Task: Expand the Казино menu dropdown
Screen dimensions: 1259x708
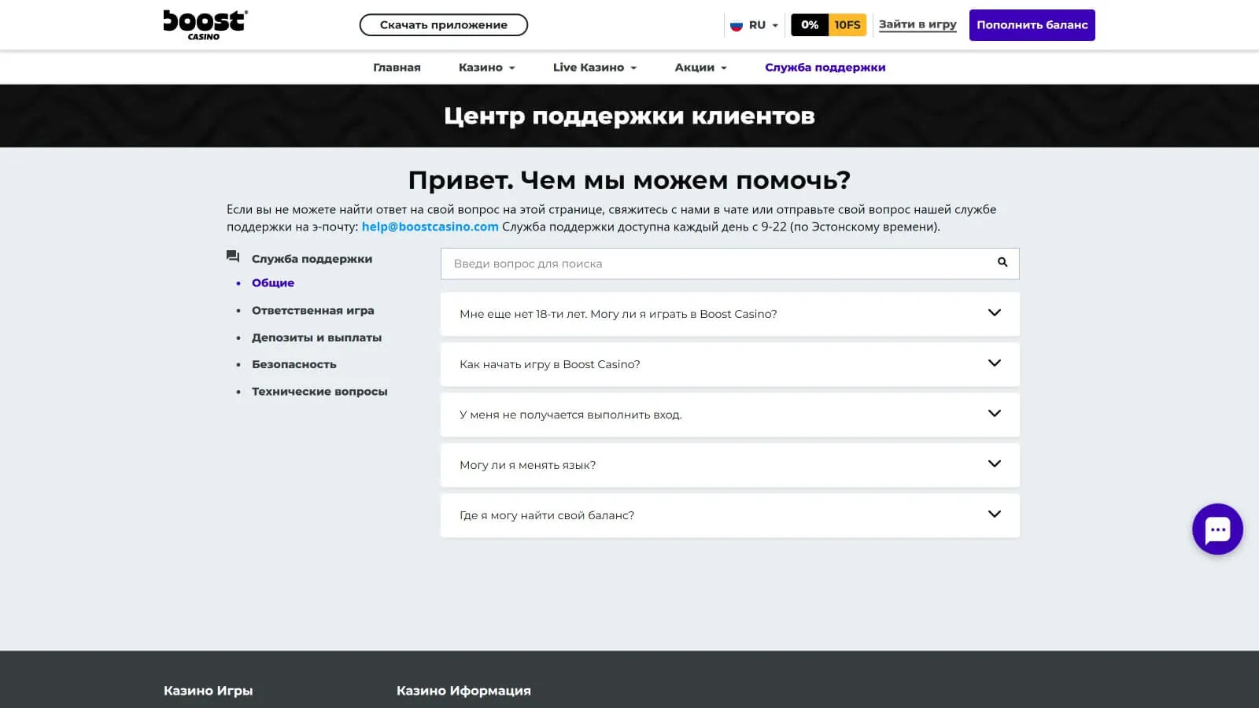Action: (x=487, y=68)
